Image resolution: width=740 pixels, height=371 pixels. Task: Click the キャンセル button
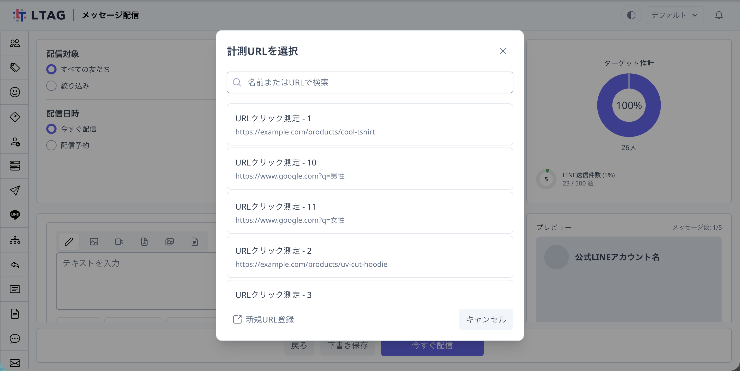(486, 319)
